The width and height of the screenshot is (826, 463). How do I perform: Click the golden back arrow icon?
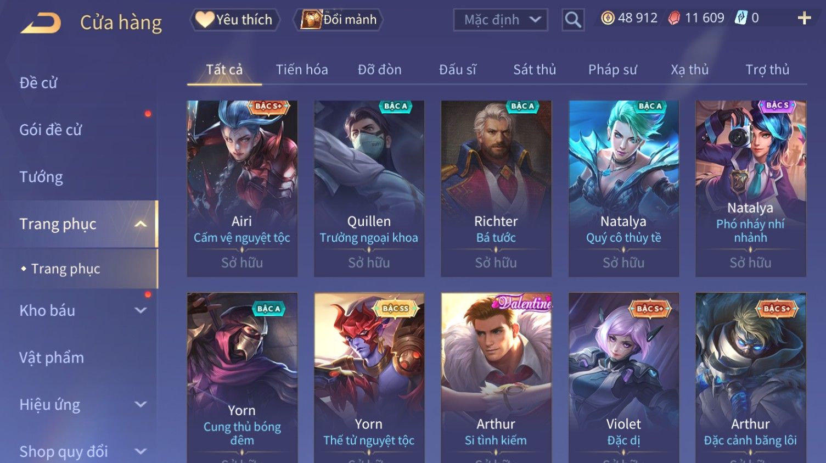coord(40,24)
